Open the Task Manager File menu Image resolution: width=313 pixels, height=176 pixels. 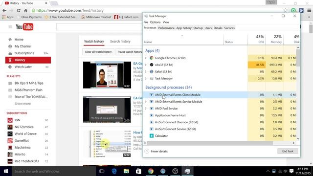coord(146,22)
